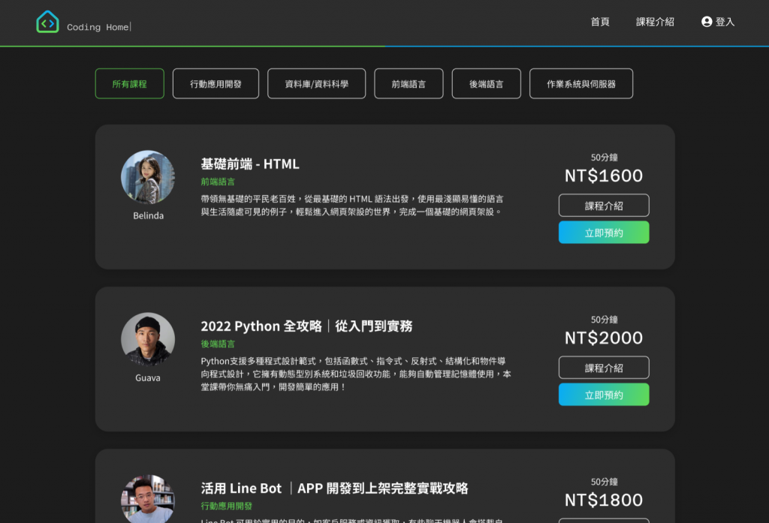Select the 後端語言 filter tab
Viewport: 769px width, 523px height.
(x=486, y=84)
